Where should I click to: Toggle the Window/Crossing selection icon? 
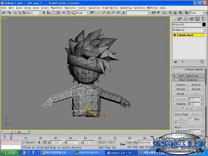tap(58, 13)
